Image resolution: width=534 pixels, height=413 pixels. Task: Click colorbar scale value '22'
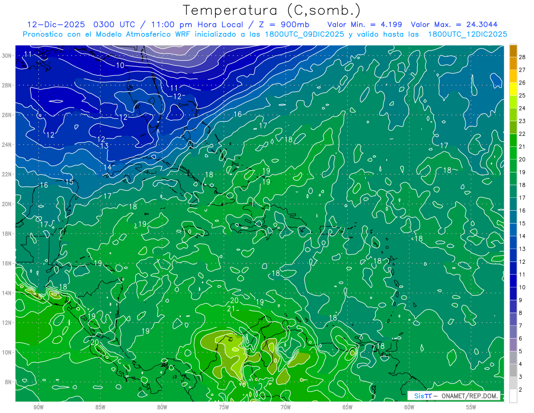pyautogui.click(x=522, y=134)
